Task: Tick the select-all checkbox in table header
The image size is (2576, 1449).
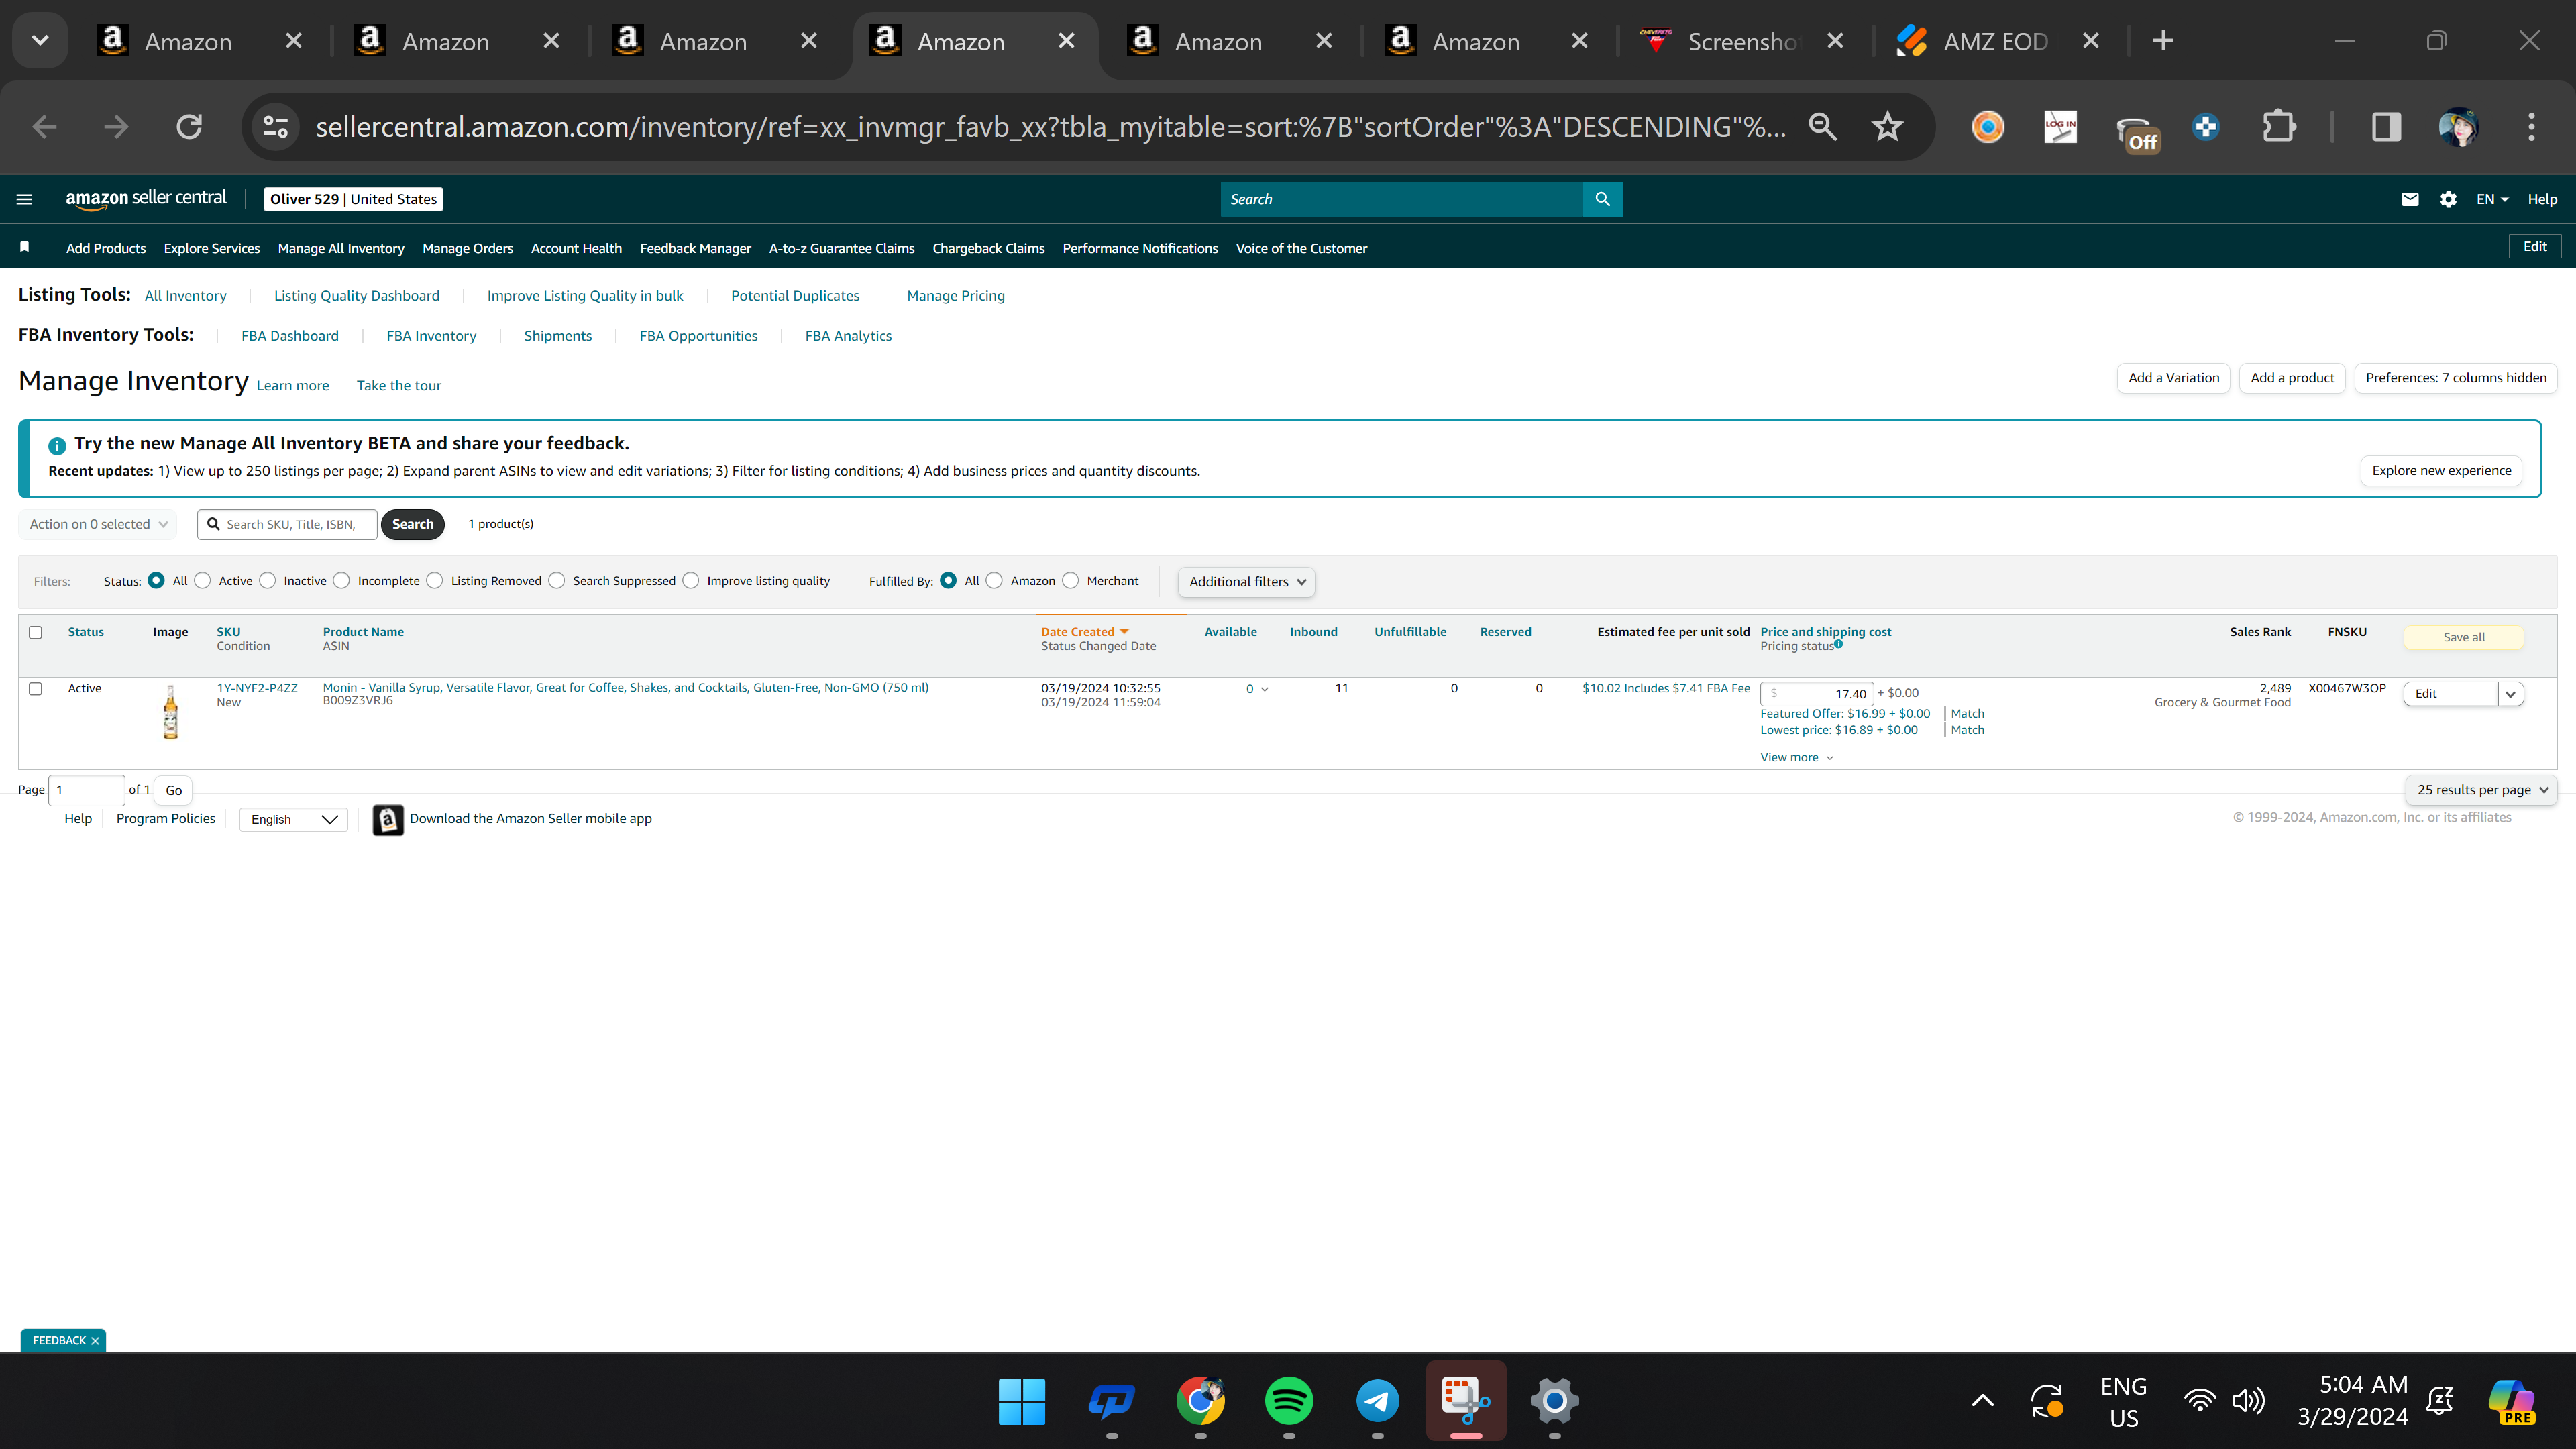Action: [36, 632]
